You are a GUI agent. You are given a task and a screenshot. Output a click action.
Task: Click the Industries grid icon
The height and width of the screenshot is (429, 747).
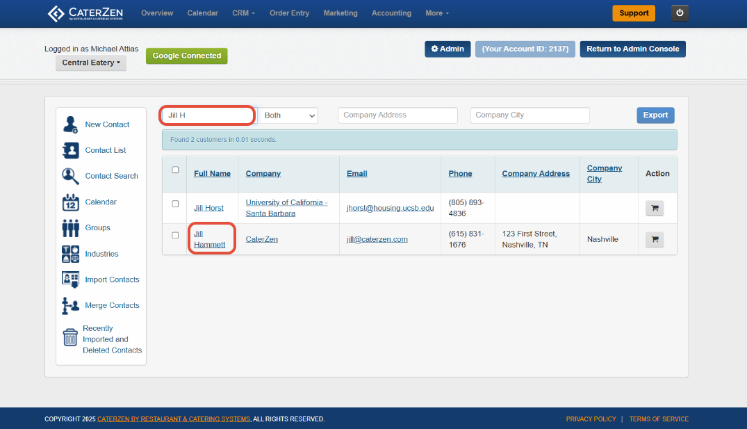coord(70,254)
